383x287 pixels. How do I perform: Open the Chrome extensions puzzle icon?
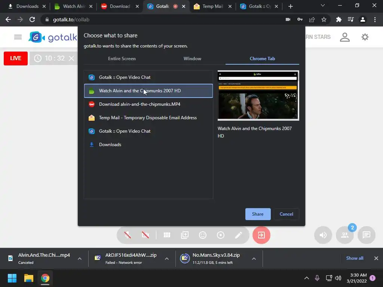(x=339, y=19)
